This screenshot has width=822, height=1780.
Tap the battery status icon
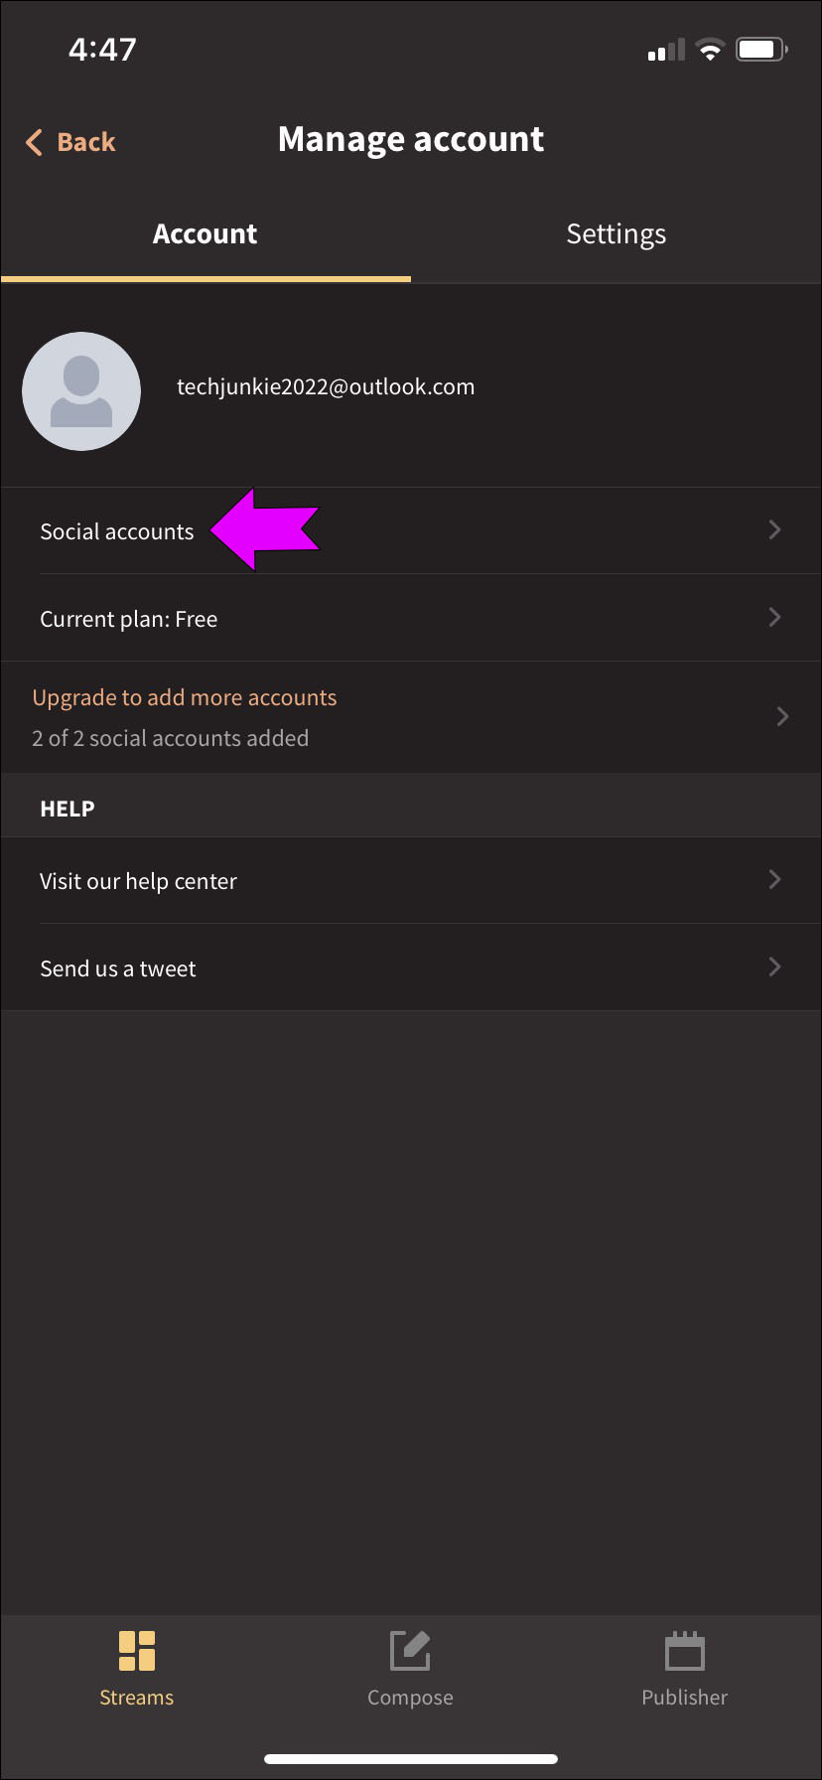(x=761, y=50)
